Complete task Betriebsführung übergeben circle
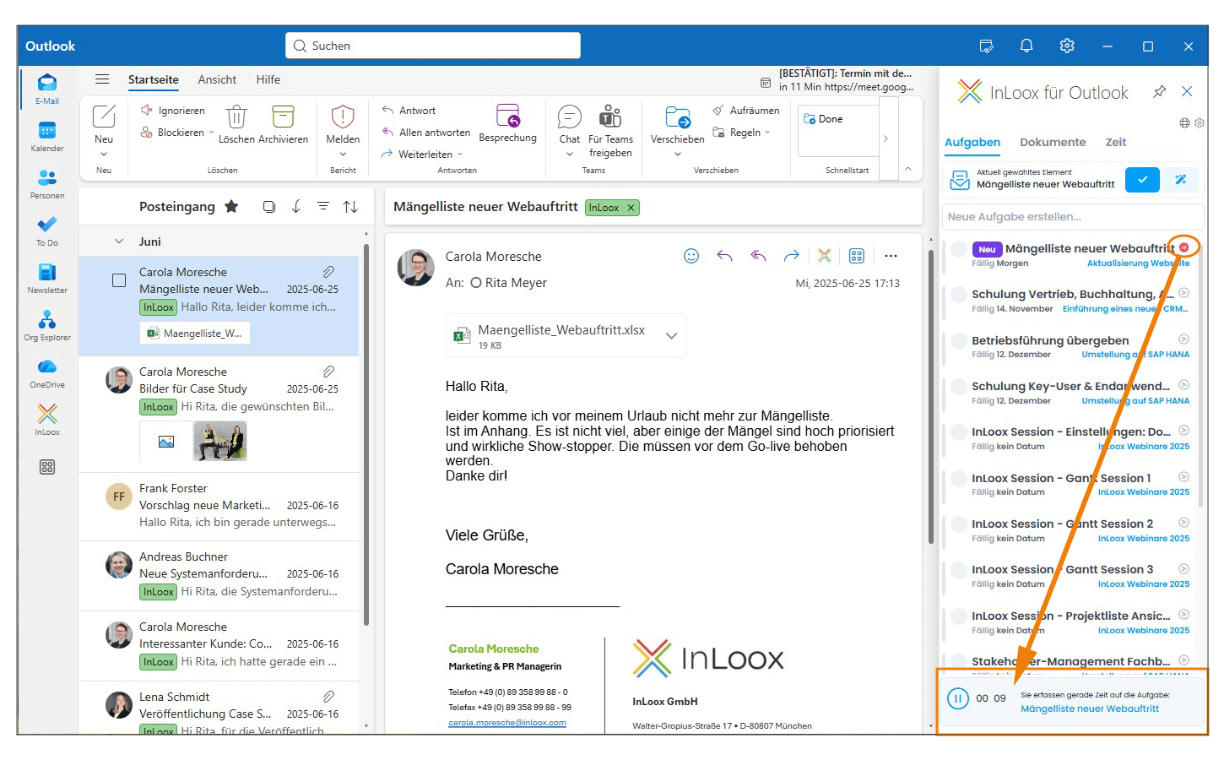The image size is (1224, 760). tap(959, 341)
